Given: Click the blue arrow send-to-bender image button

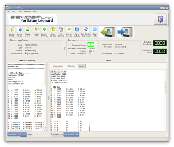Looking at the screenshot, I should [125, 32].
